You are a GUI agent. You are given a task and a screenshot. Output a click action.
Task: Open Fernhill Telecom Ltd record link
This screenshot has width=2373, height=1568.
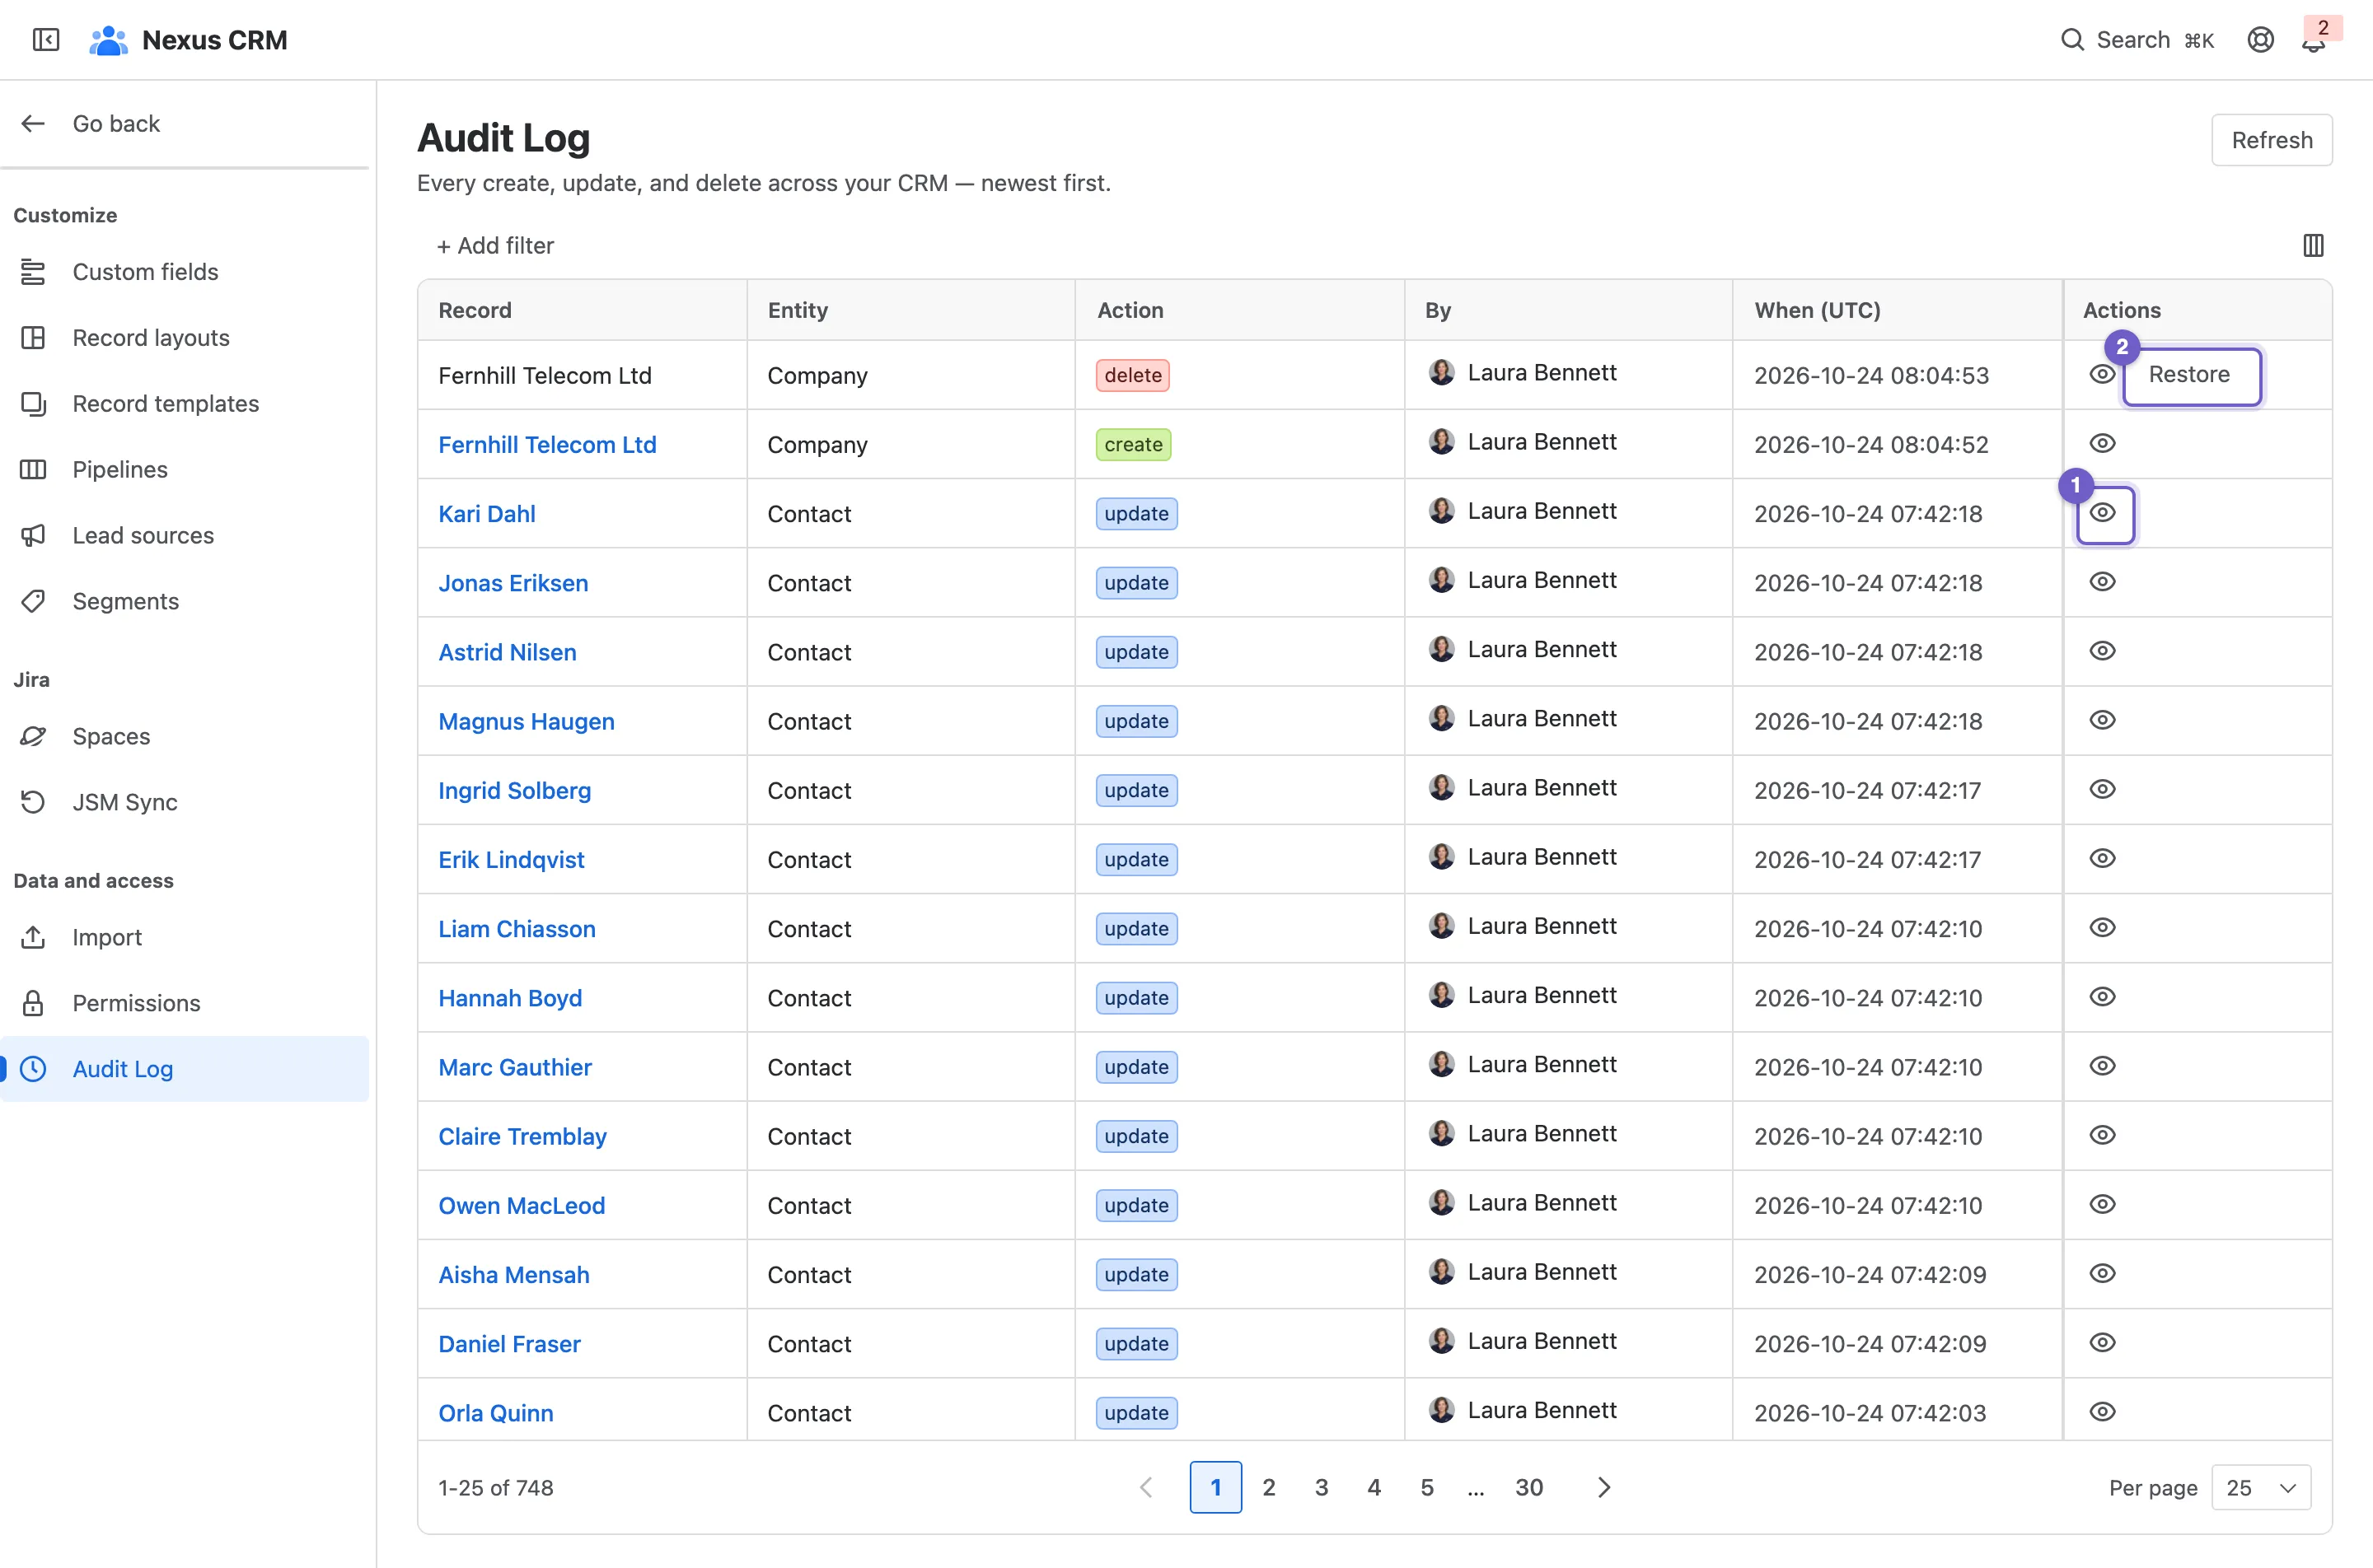point(547,445)
